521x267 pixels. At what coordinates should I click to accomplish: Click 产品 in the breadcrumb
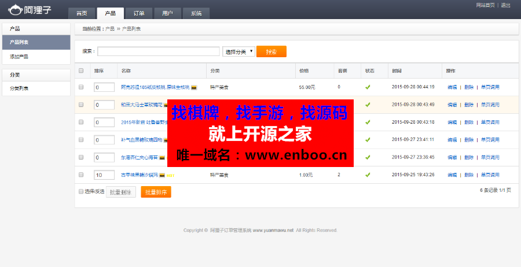[x=110, y=29]
